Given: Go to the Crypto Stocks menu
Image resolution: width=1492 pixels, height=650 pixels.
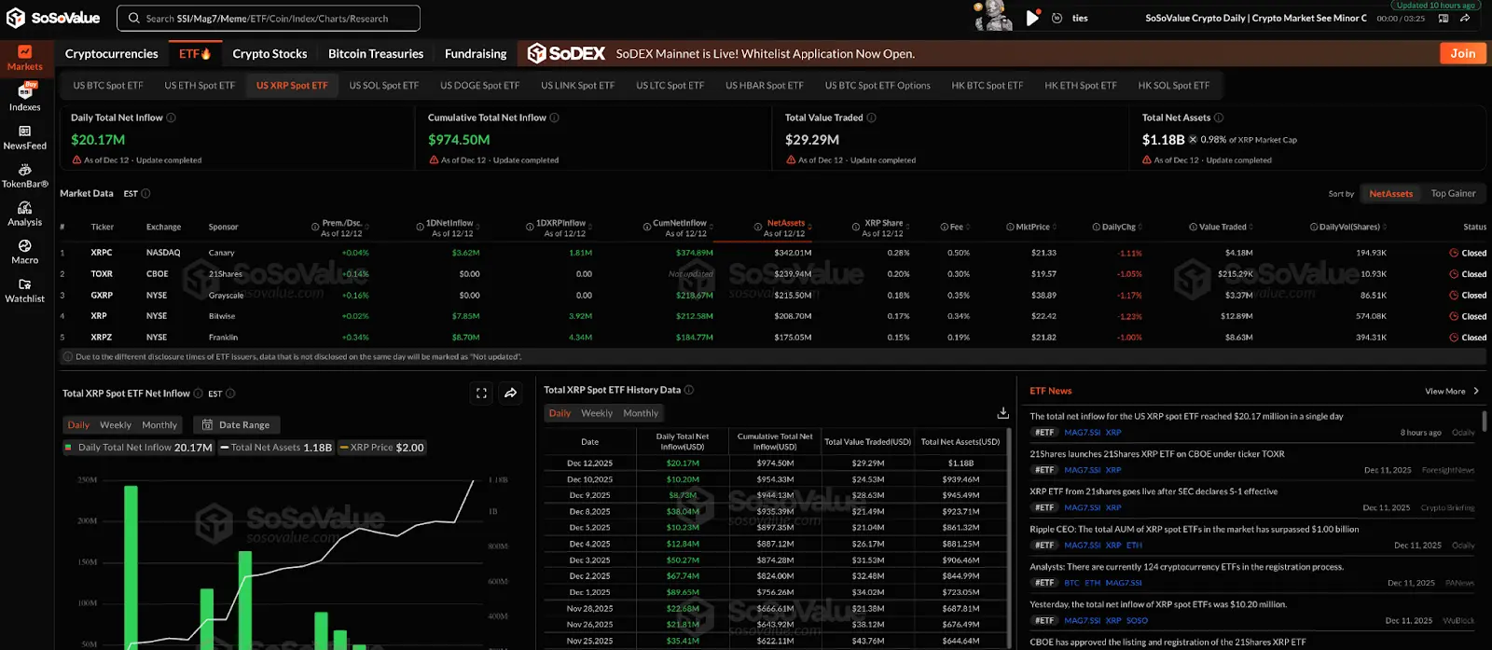Looking at the screenshot, I should (x=269, y=53).
